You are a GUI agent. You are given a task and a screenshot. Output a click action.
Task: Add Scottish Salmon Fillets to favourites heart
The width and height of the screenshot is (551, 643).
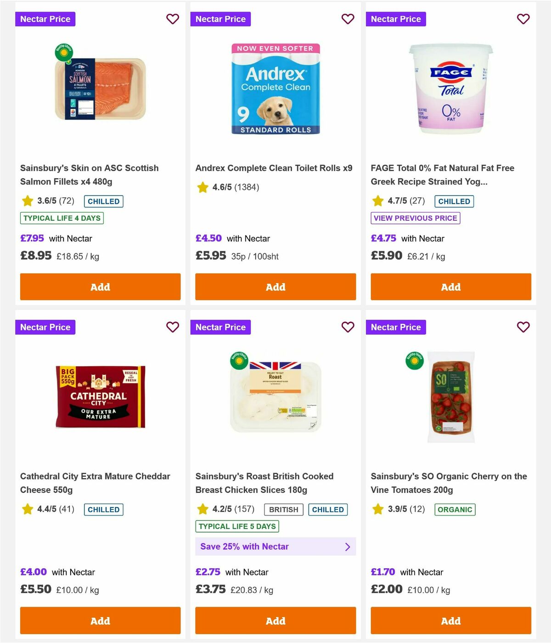click(x=173, y=19)
